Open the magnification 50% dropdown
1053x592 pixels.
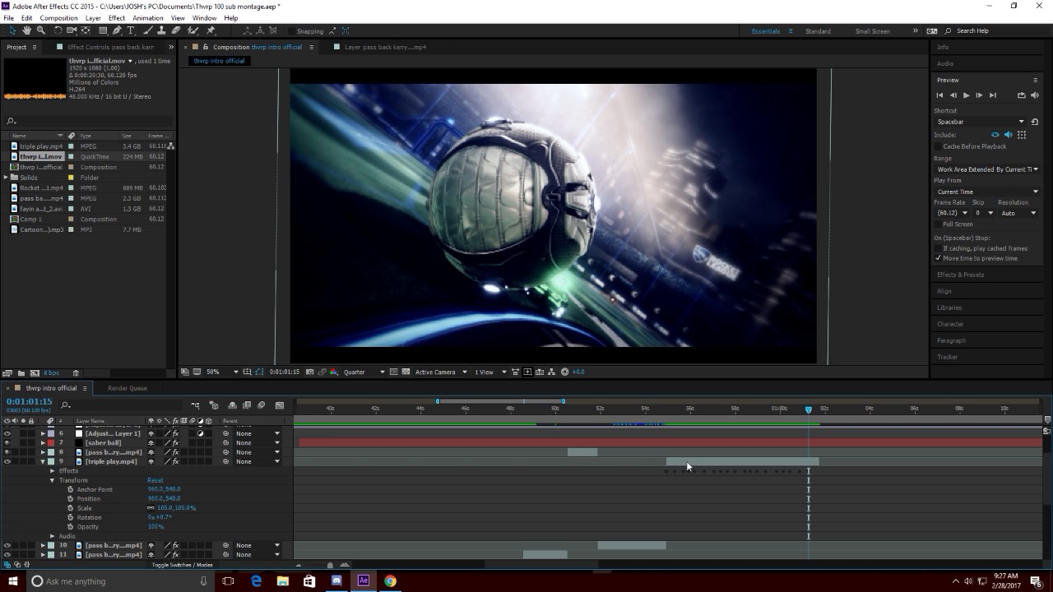(222, 372)
